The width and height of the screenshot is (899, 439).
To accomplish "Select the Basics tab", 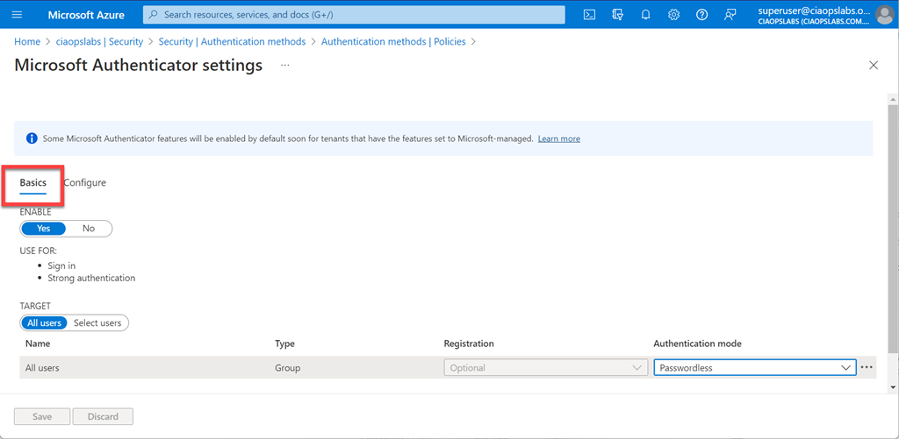I will pyautogui.click(x=33, y=182).
